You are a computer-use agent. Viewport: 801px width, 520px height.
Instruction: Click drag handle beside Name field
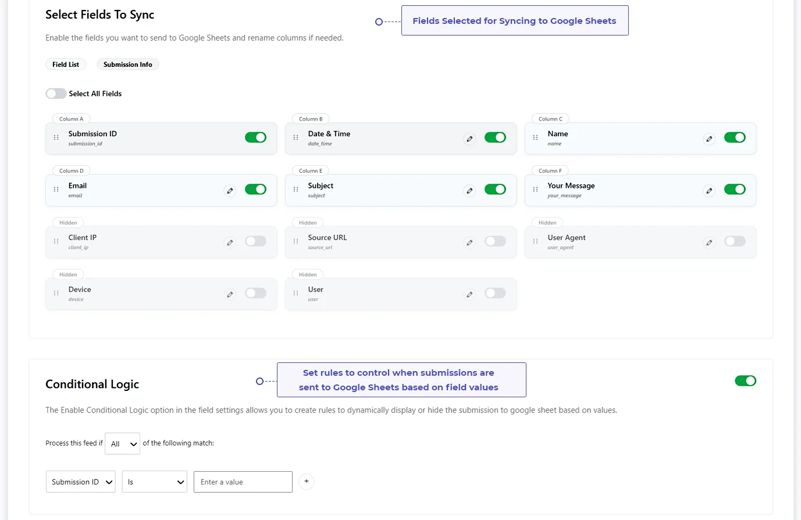point(535,137)
